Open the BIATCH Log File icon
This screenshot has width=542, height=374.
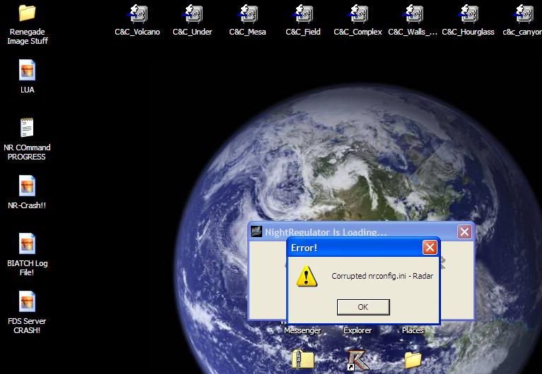click(27, 244)
